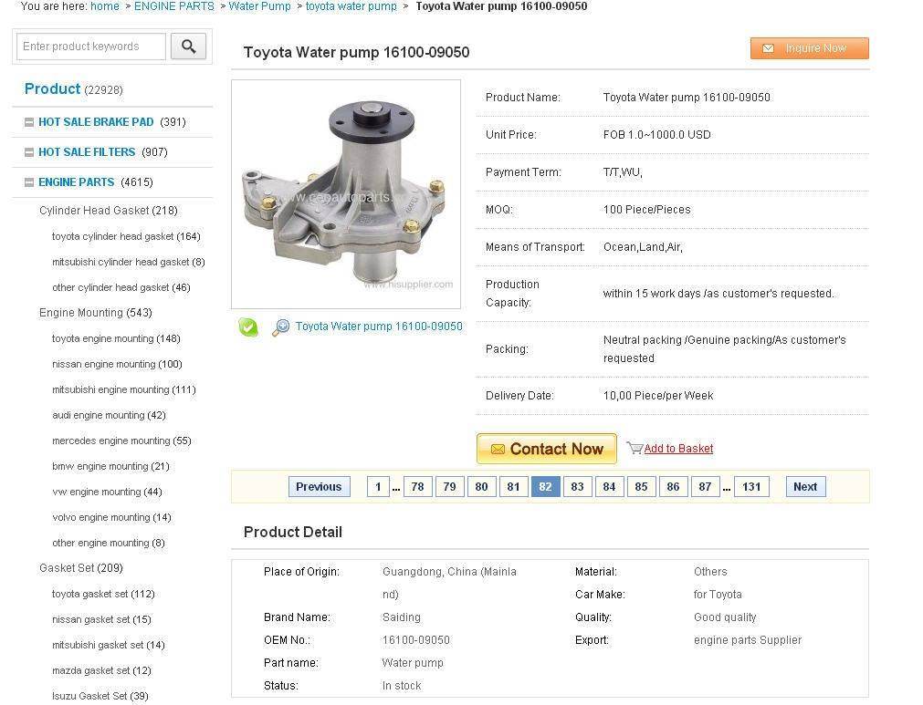
Task: Click the green verified checkmark icon
Action: coord(247,327)
